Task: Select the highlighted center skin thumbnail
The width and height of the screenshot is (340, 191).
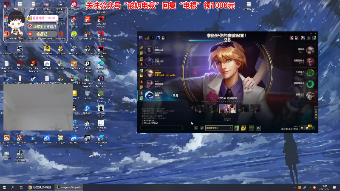Action: [227, 109]
